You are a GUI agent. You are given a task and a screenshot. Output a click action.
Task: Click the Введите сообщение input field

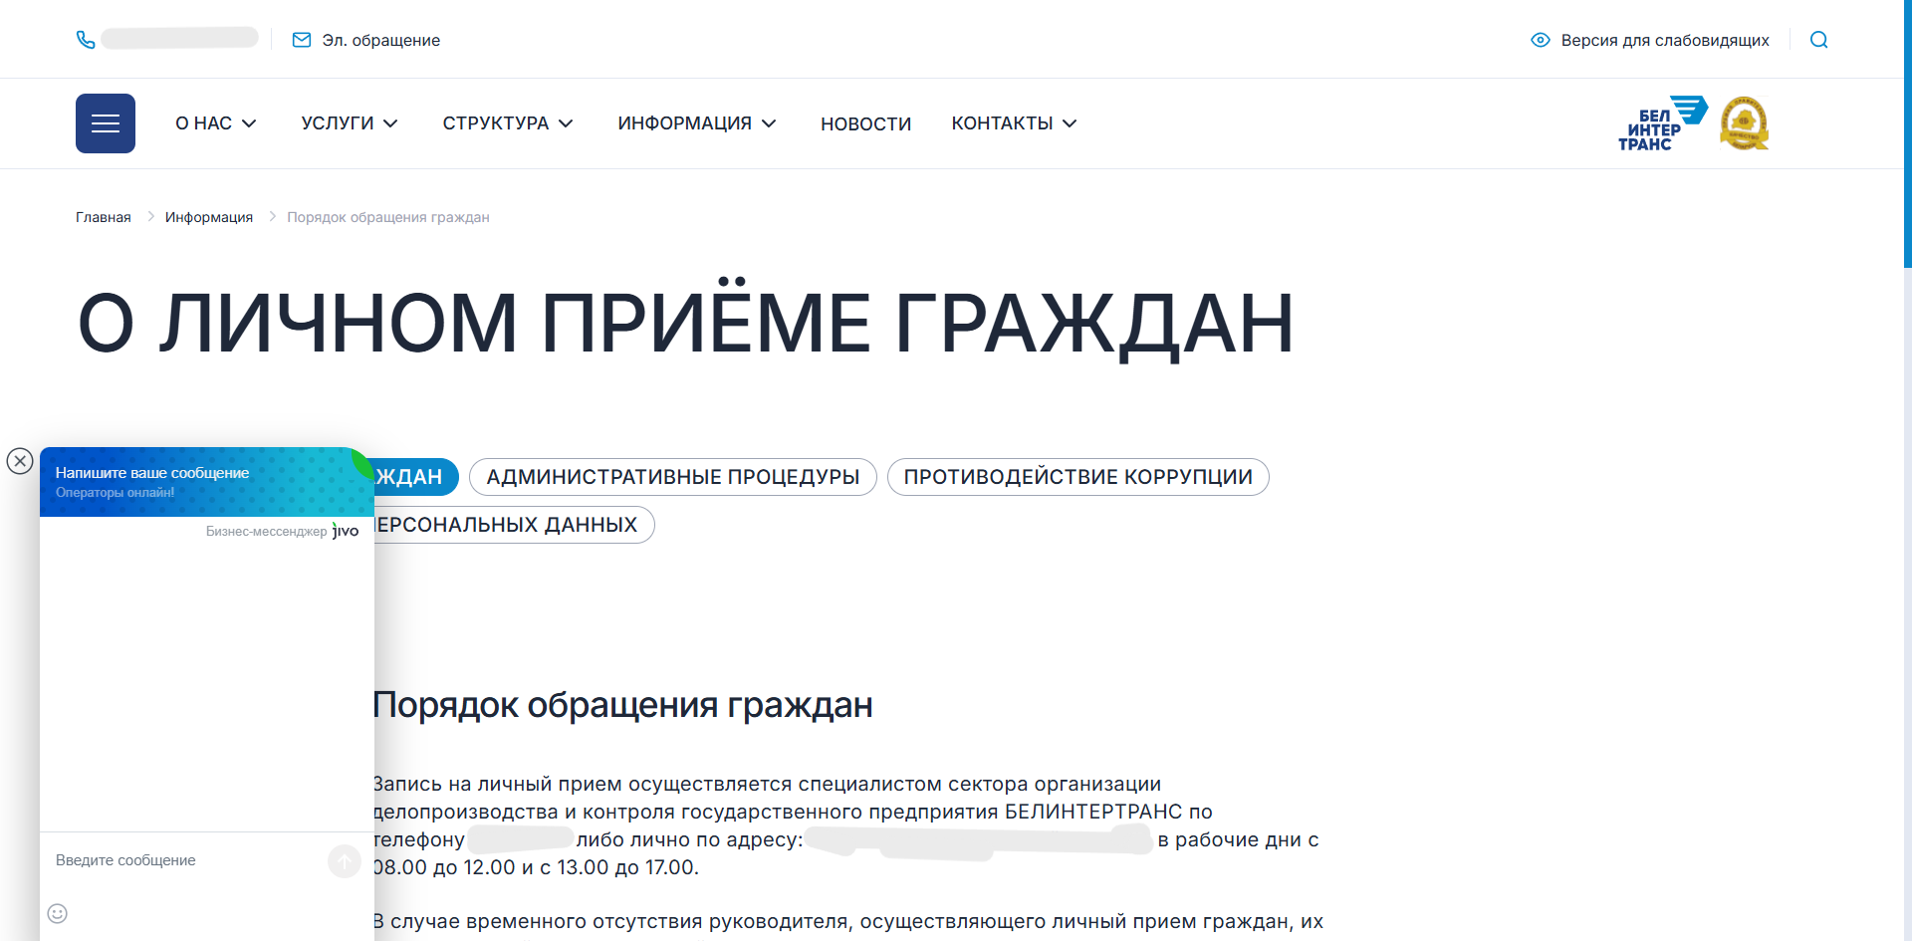pos(184,860)
